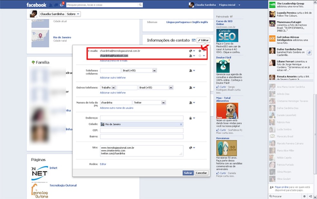Viewport: 317px width, 199px height.
Task: Click the Outros telefones number field
Action: pyautogui.click(x=127, y=88)
